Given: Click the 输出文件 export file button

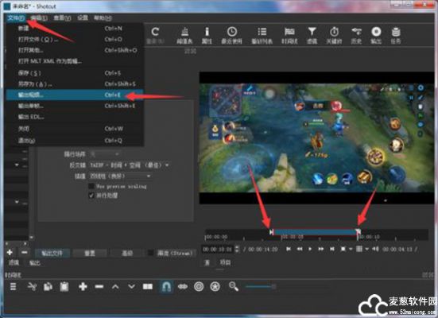Looking at the screenshot, I should 52,253.
